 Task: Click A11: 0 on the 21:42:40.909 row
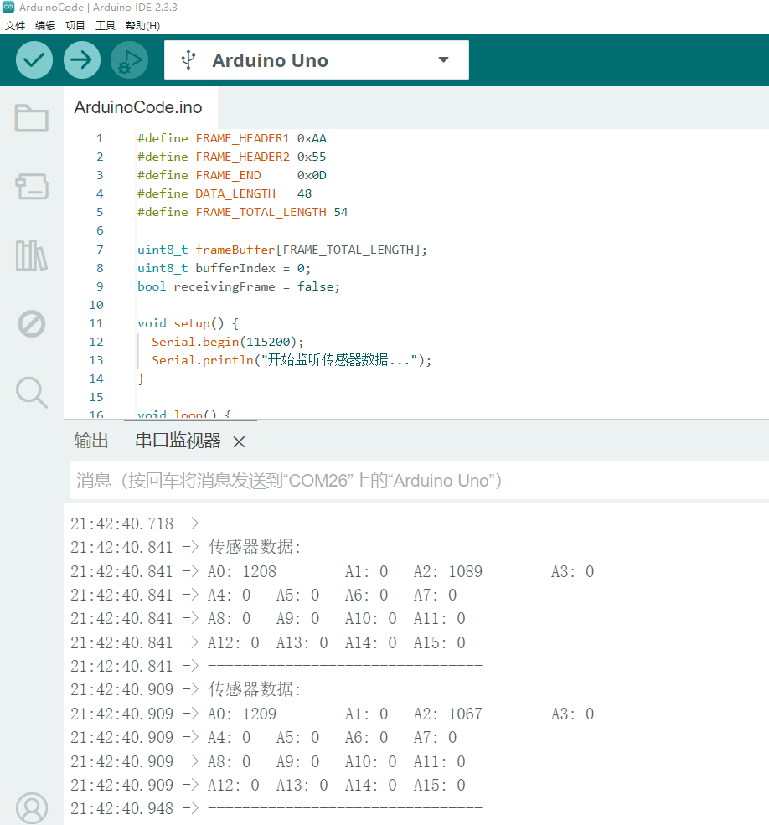(x=440, y=761)
